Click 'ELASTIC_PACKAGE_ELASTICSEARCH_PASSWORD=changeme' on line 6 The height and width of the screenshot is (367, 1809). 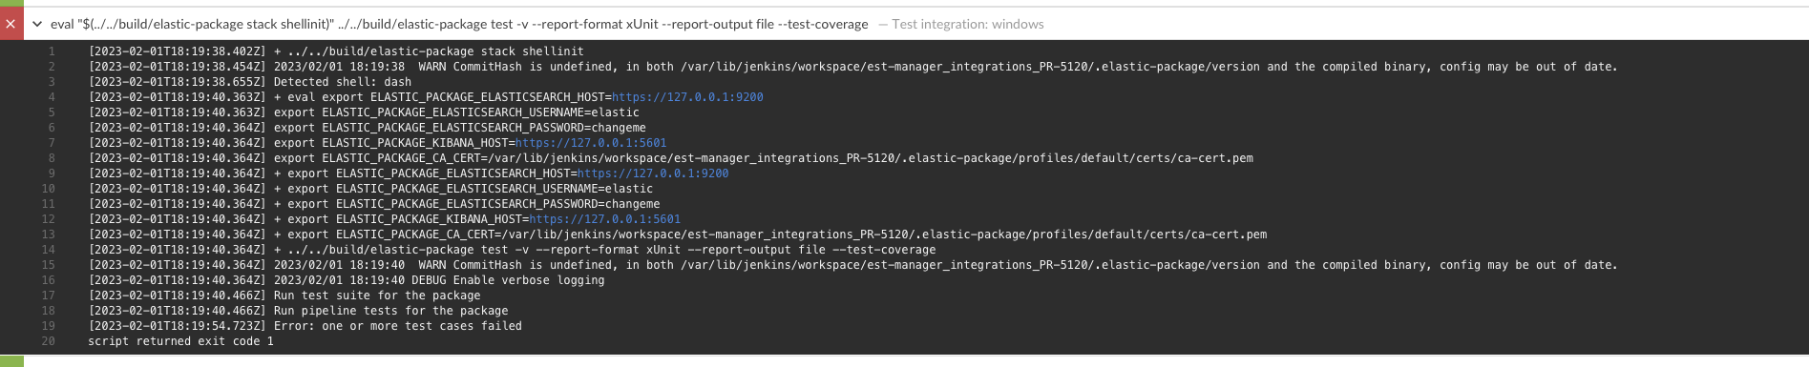[484, 128]
